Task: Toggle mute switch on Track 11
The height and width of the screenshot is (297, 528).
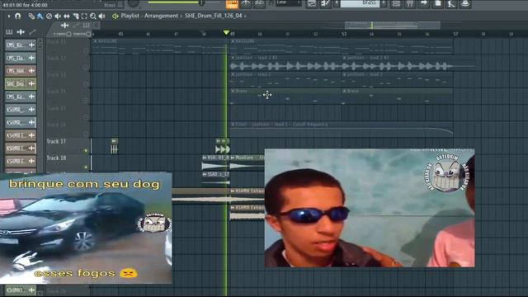Action: [x=86, y=51]
